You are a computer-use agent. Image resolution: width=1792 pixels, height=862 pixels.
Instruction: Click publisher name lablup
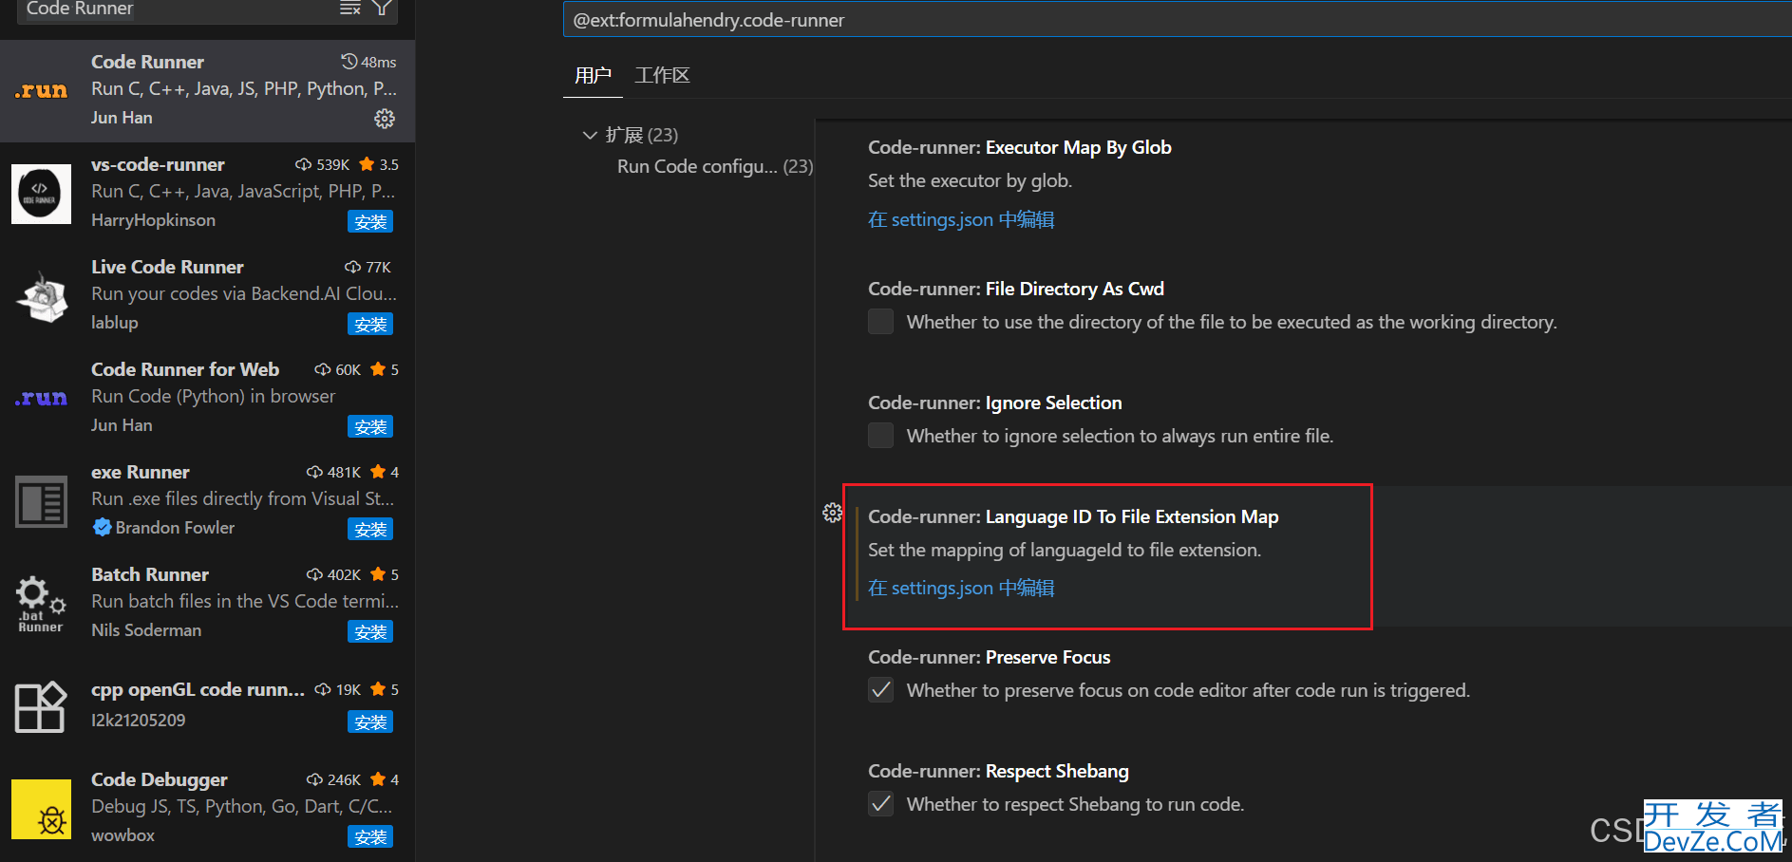pos(115,323)
